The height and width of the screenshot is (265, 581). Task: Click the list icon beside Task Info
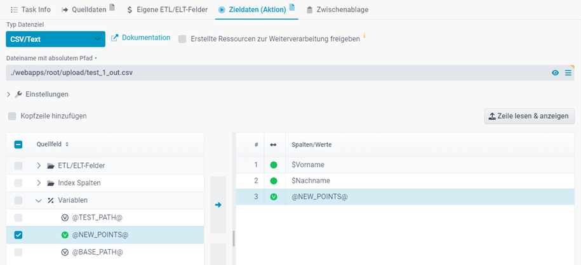click(15, 10)
